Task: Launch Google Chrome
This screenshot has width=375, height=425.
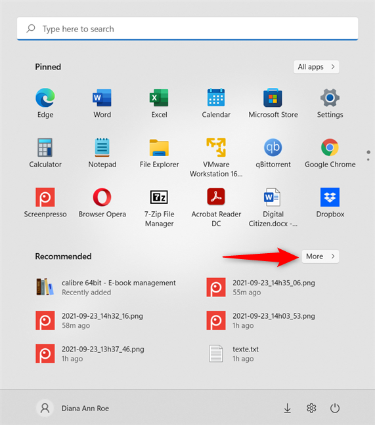Action: (x=330, y=153)
